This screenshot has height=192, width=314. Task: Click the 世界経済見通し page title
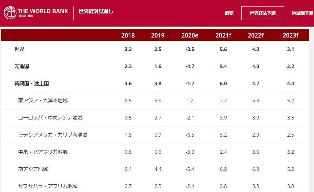coord(96,12)
